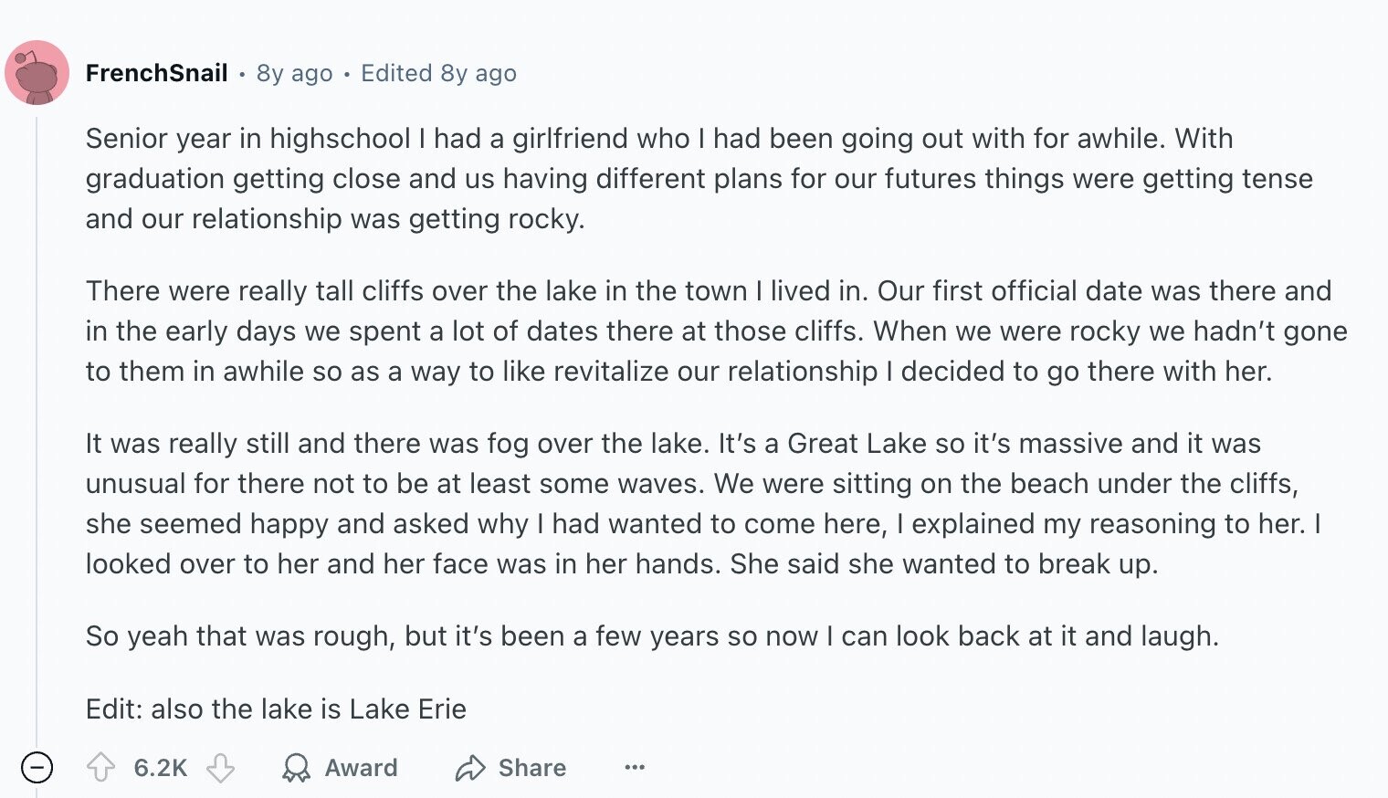Click the line So yeah that was rough
Screen dimensions: 1388x798
[652, 636]
